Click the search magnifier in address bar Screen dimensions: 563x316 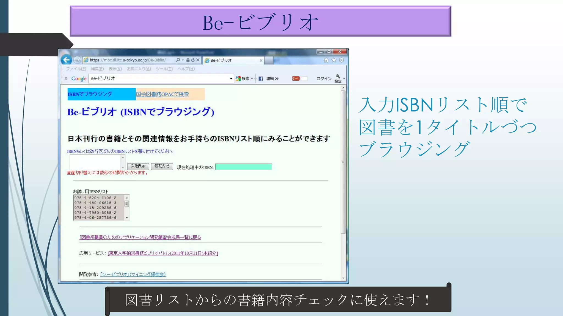coord(178,60)
